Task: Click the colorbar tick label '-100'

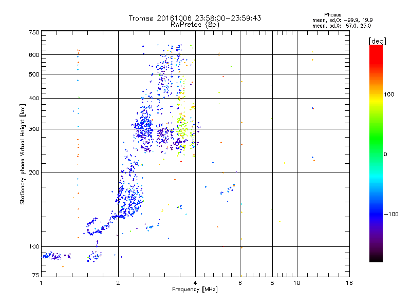Action: pos(391,214)
